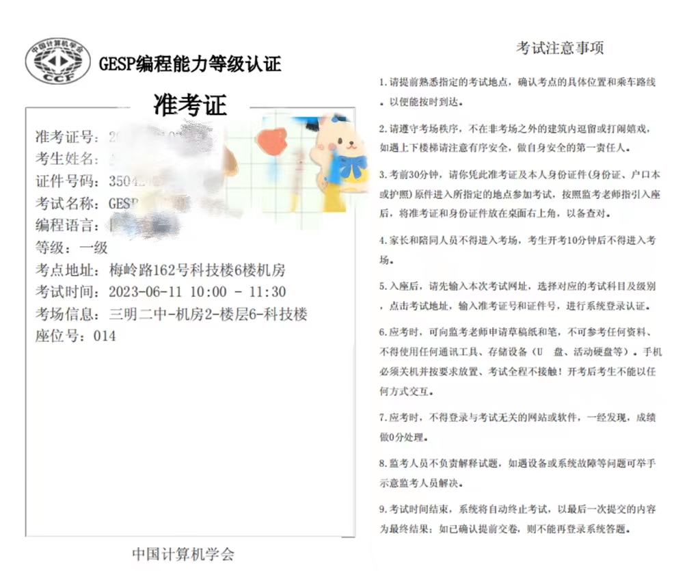700x571 pixels.
Task: Click exam time 2023-06-11 10:00 - 11:30
Action: click(x=197, y=291)
